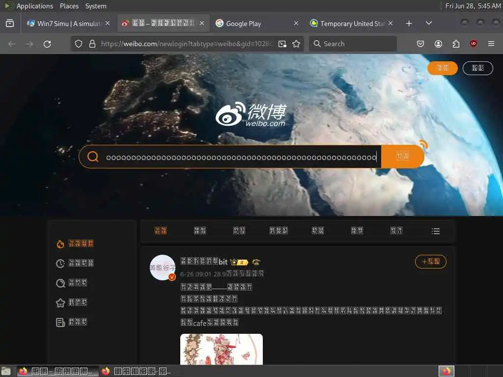The width and height of the screenshot is (503, 377).
Task: Select the flame hot-topics sidebar item
Action: click(75, 243)
